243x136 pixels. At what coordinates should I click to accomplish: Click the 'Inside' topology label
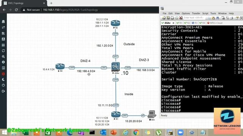(x=129, y=94)
